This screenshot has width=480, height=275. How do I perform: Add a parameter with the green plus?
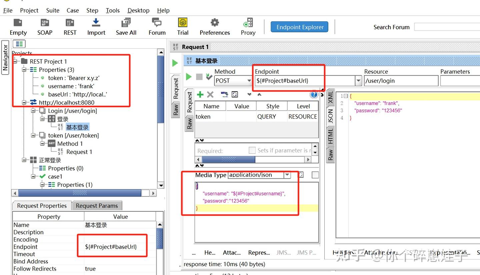[200, 95]
